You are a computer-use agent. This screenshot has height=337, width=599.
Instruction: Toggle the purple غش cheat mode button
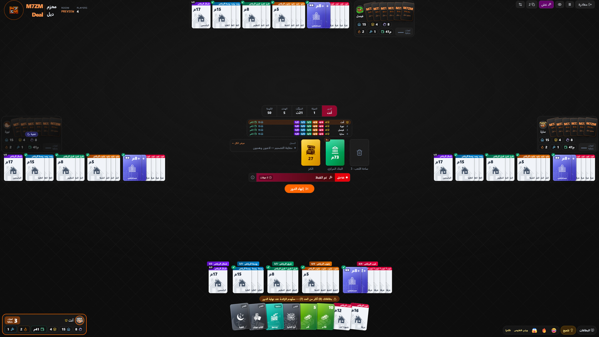coord(546,5)
